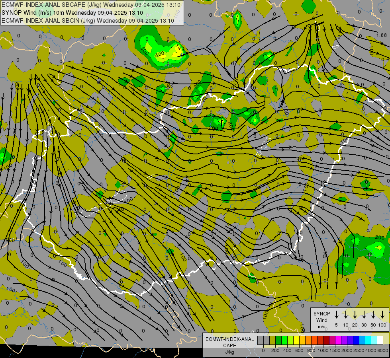Click the SYNOP Wind 10m title line
The width and height of the screenshot is (390, 358).
72,13
